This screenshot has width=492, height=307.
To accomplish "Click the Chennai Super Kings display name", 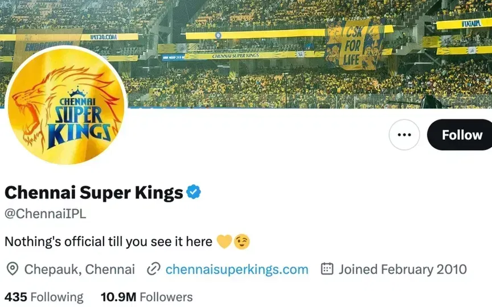I will (x=93, y=193).
